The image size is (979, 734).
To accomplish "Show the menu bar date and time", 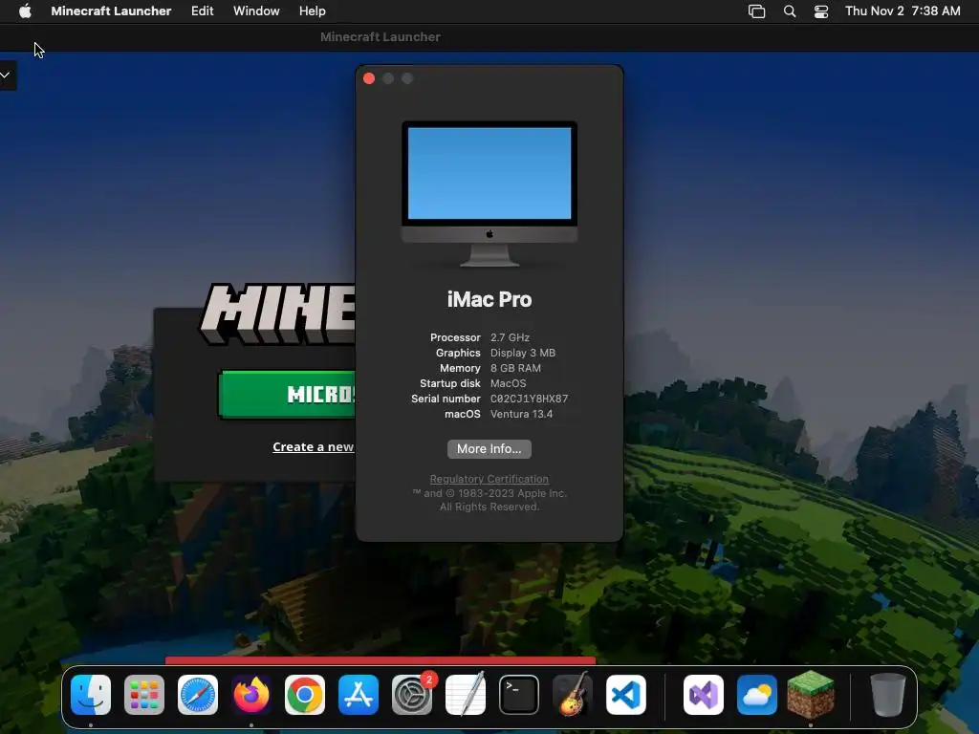I will [x=903, y=11].
